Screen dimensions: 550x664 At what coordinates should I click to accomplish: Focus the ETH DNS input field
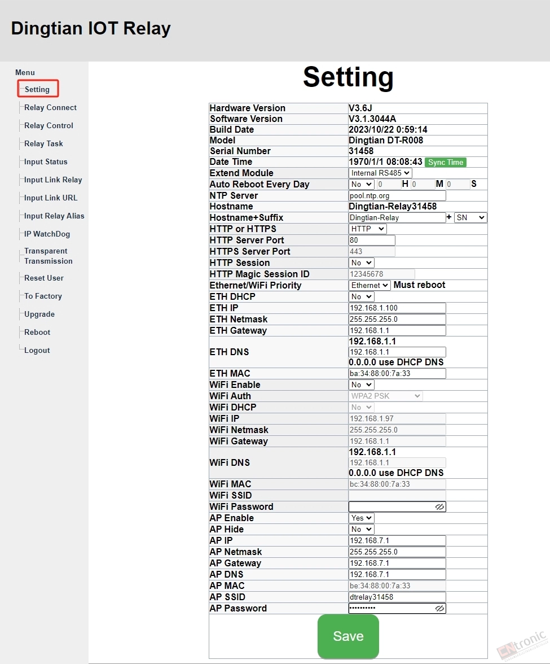tap(397, 352)
